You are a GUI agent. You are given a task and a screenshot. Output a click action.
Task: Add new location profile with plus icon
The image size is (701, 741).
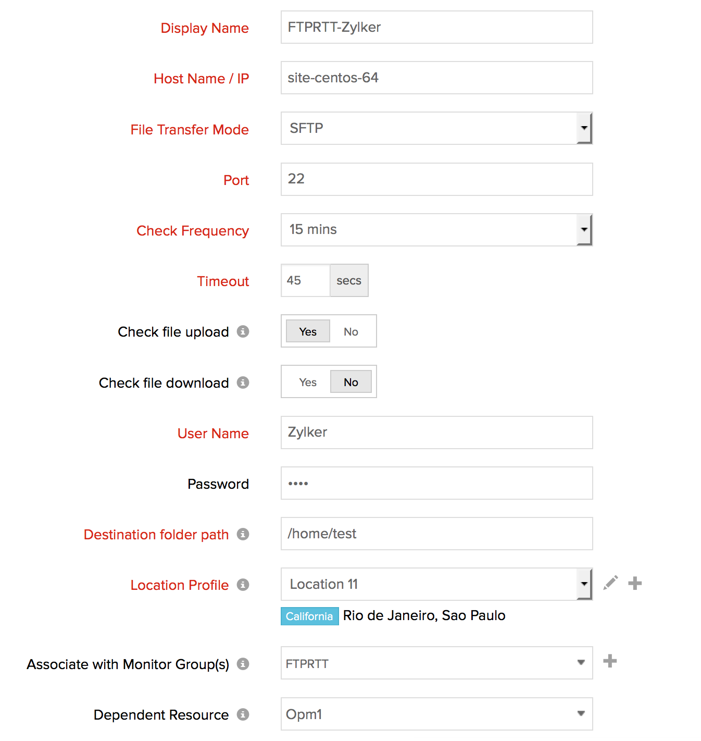click(635, 583)
